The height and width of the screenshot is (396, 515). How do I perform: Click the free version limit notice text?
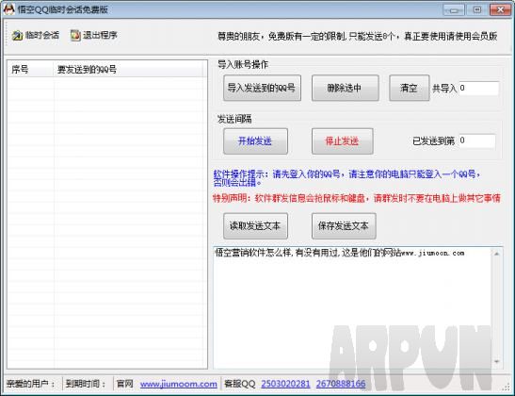(x=358, y=36)
